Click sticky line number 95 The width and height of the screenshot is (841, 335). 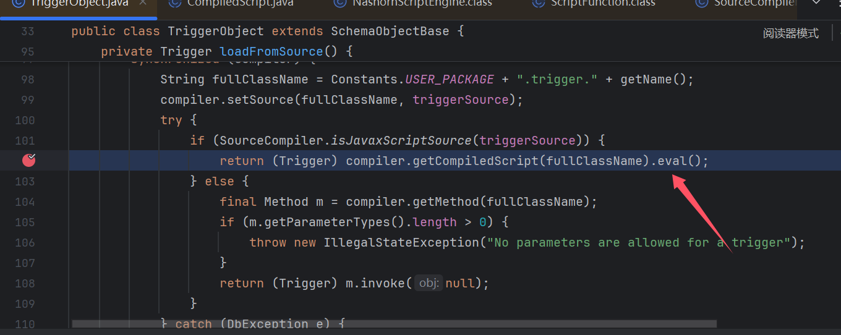coord(27,51)
